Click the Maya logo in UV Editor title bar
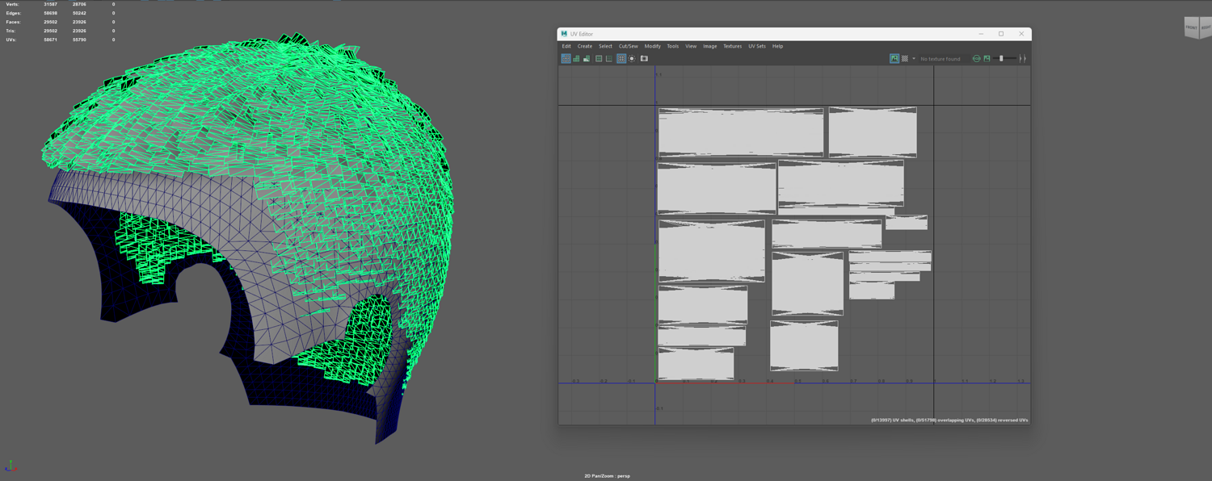Image resolution: width=1212 pixels, height=481 pixels. click(x=564, y=34)
